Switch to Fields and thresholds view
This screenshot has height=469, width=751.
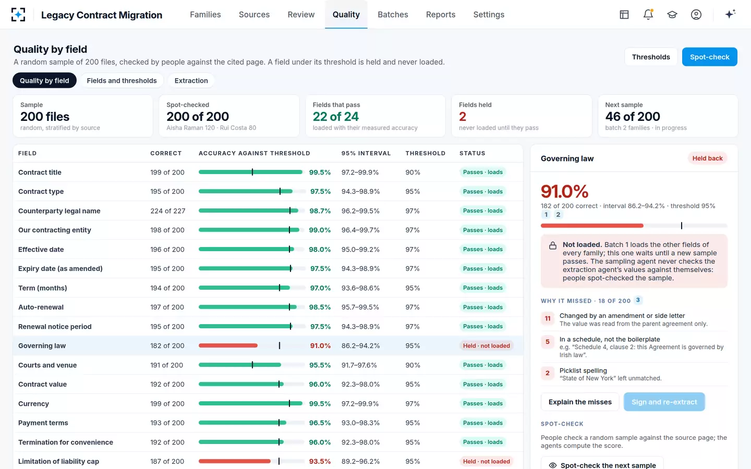click(x=122, y=80)
